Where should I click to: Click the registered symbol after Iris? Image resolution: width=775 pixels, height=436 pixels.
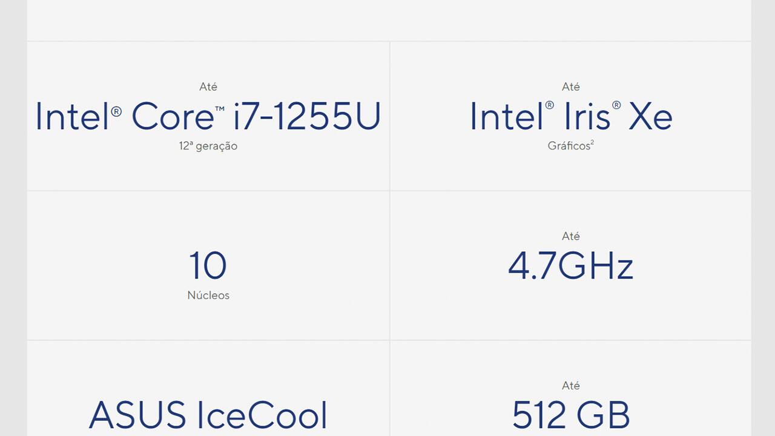click(x=616, y=105)
